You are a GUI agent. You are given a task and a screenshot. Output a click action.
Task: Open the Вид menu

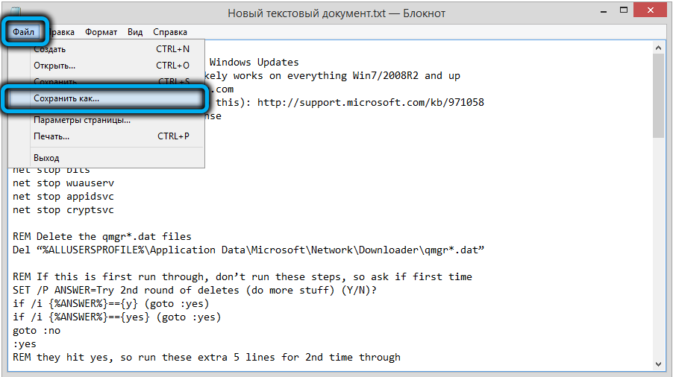point(135,32)
